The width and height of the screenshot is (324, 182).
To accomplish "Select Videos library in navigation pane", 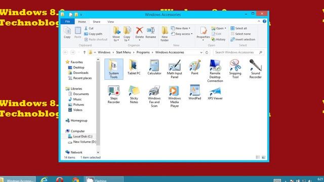I will (75, 110).
